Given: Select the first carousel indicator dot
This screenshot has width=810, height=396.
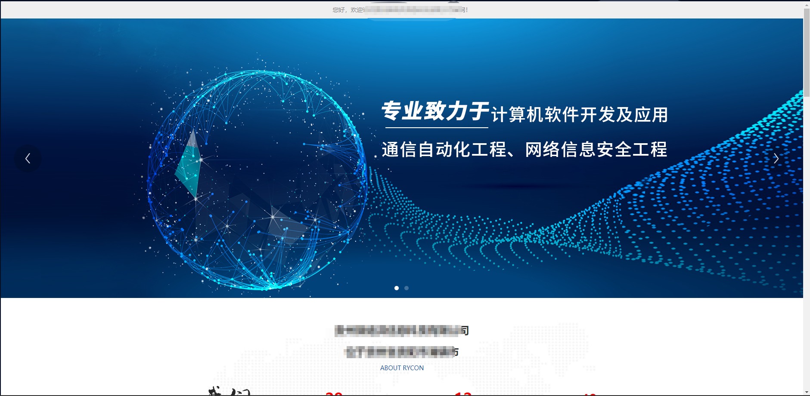Looking at the screenshot, I should point(397,288).
